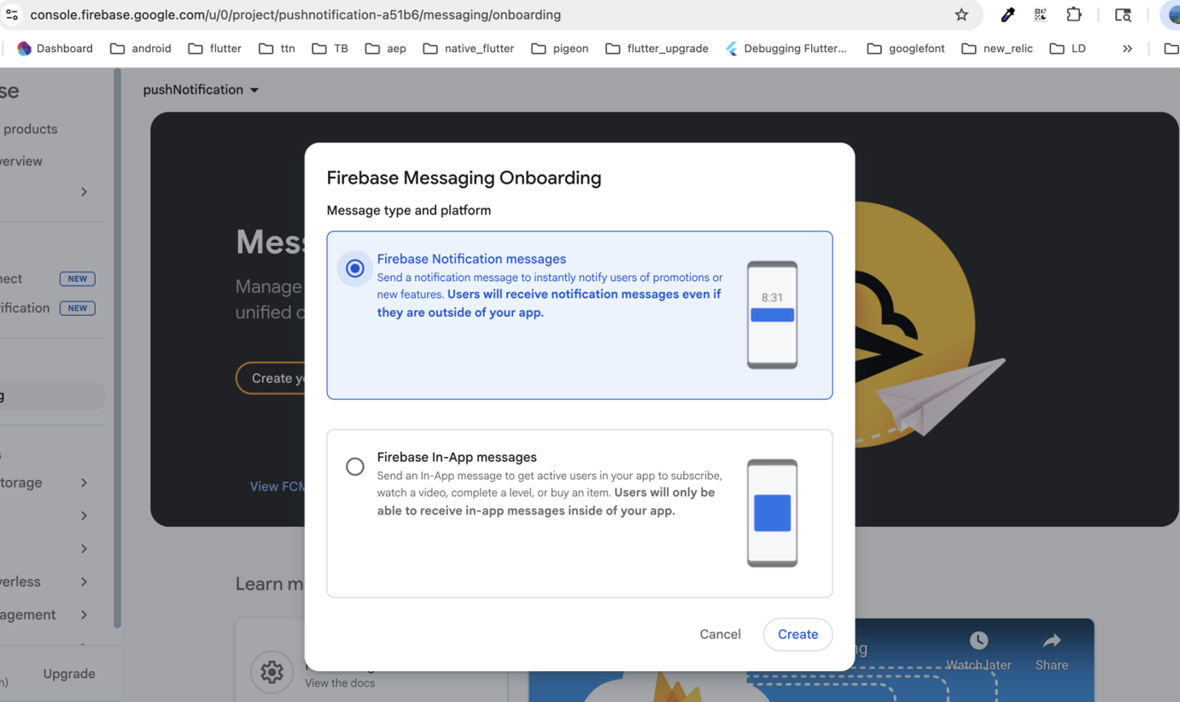The width and height of the screenshot is (1180, 702).
Task: Open the Dashboard bookmark
Action: pyautogui.click(x=55, y=49)
